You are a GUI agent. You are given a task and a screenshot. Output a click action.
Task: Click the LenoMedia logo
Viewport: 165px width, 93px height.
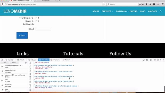(x=15, y=11)
